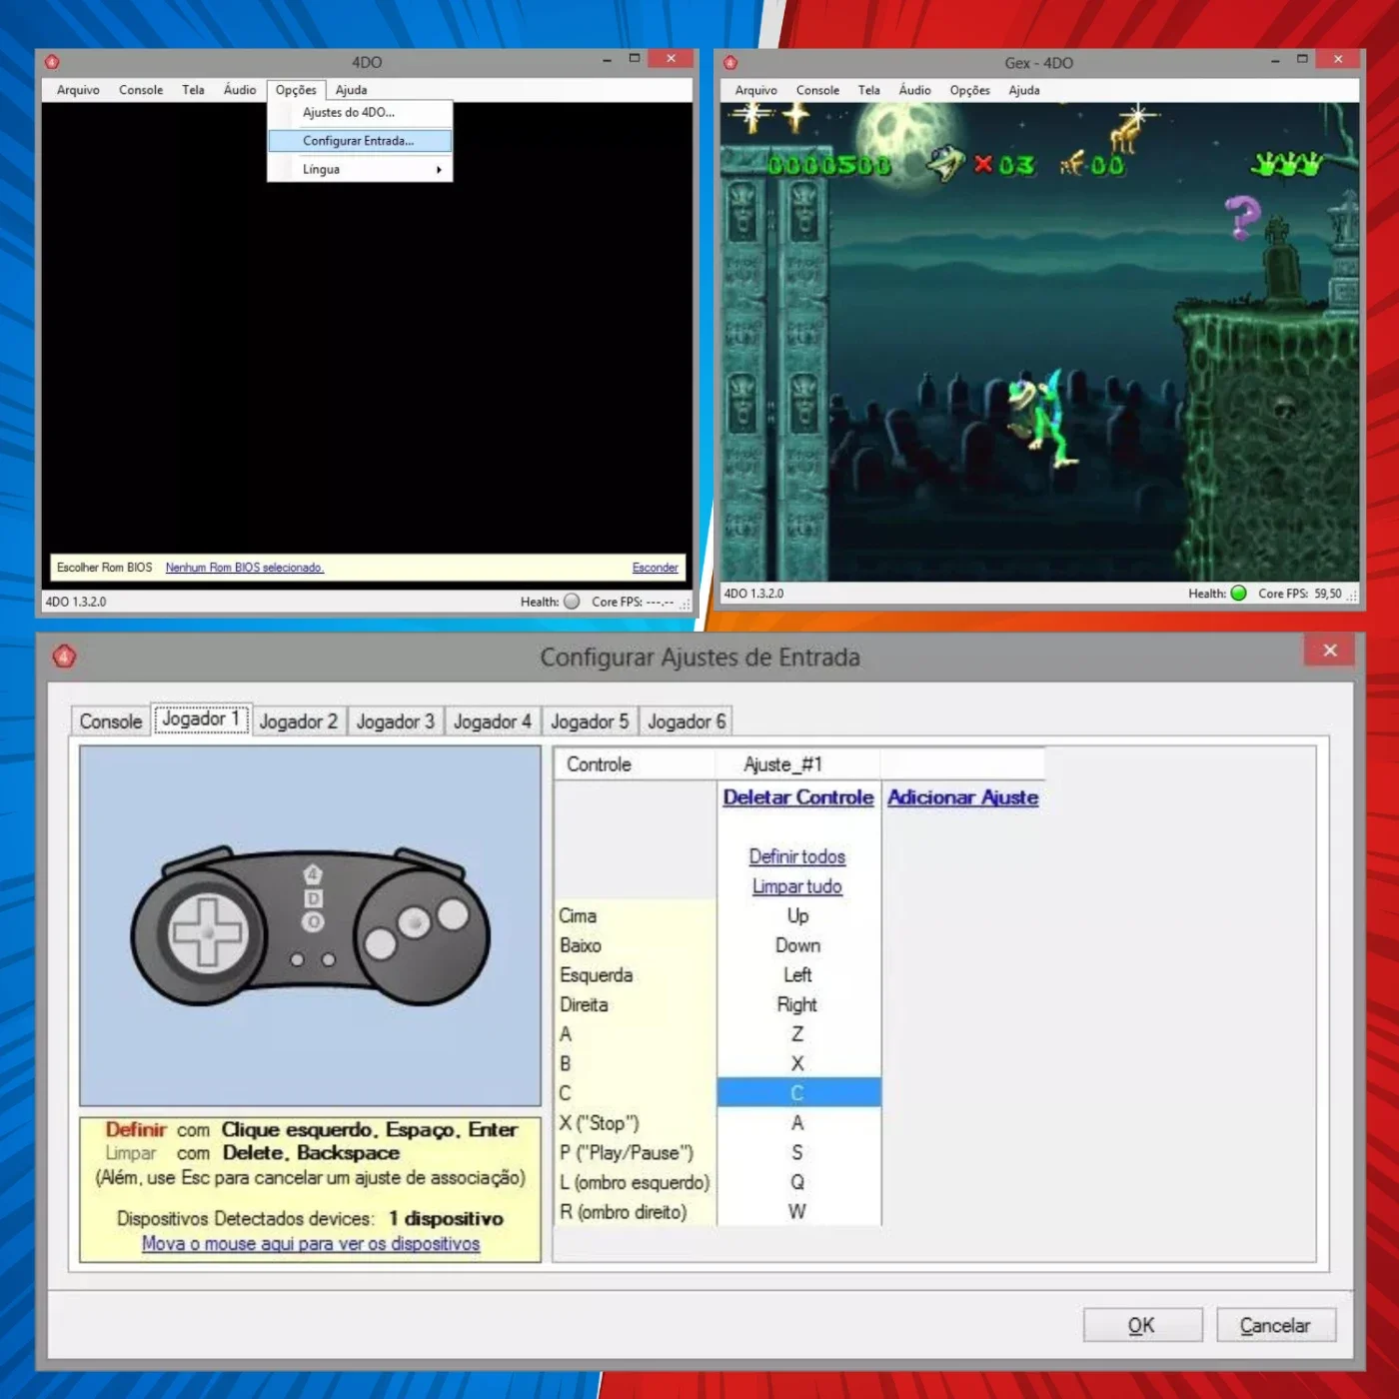Click the Deletar Controle link

pos(798,797)
